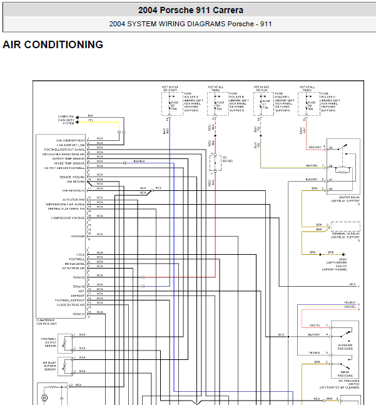This screenshot has width=376, height=405.
Task: Click the 'BLK/GRY' wire label at heater relay pin 5
Action: [x=312, y=179]
